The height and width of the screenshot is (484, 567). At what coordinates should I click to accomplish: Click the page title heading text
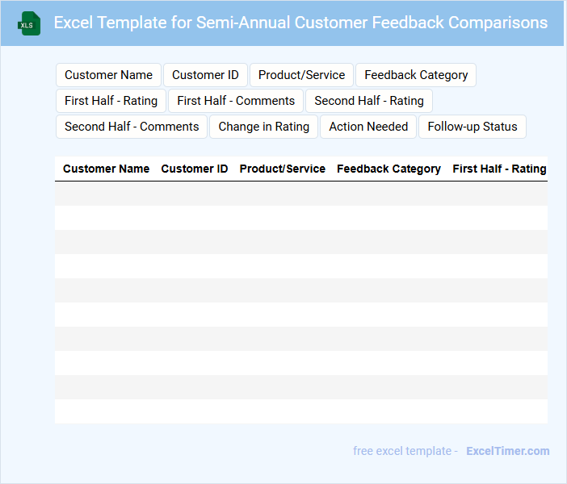300,23
